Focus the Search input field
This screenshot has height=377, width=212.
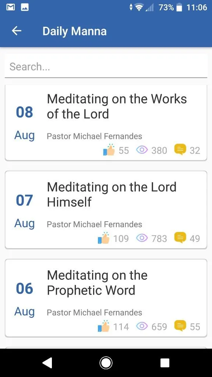tap(106, 67)
